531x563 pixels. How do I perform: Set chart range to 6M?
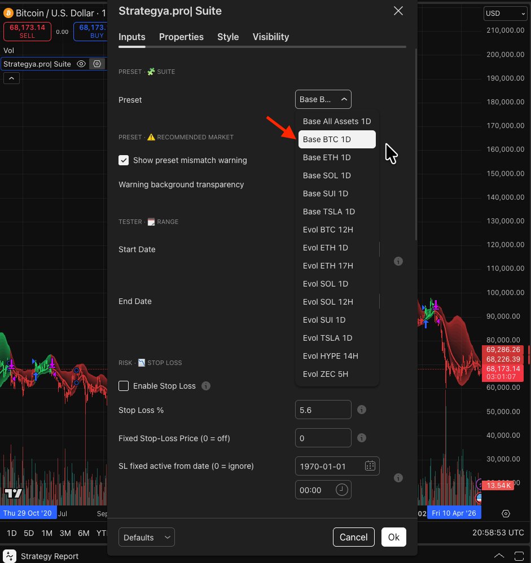tap(84, 533)
